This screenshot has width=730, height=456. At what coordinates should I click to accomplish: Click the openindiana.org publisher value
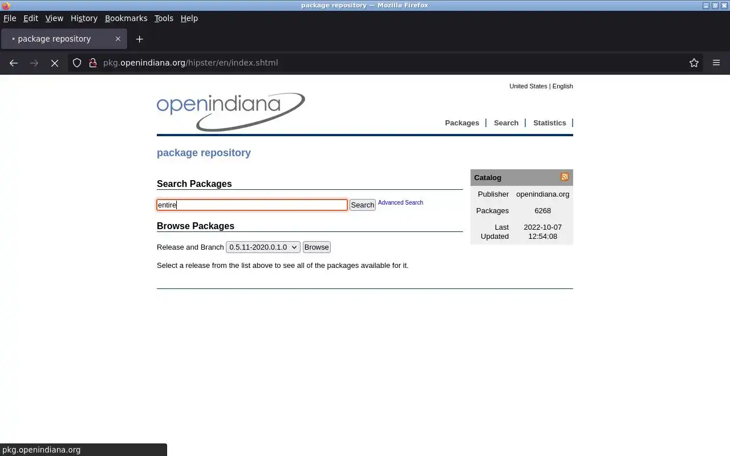(542, 194)
